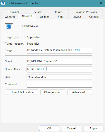Switch to the Security tab
This screenshot has width=105, height=132.
37,12
